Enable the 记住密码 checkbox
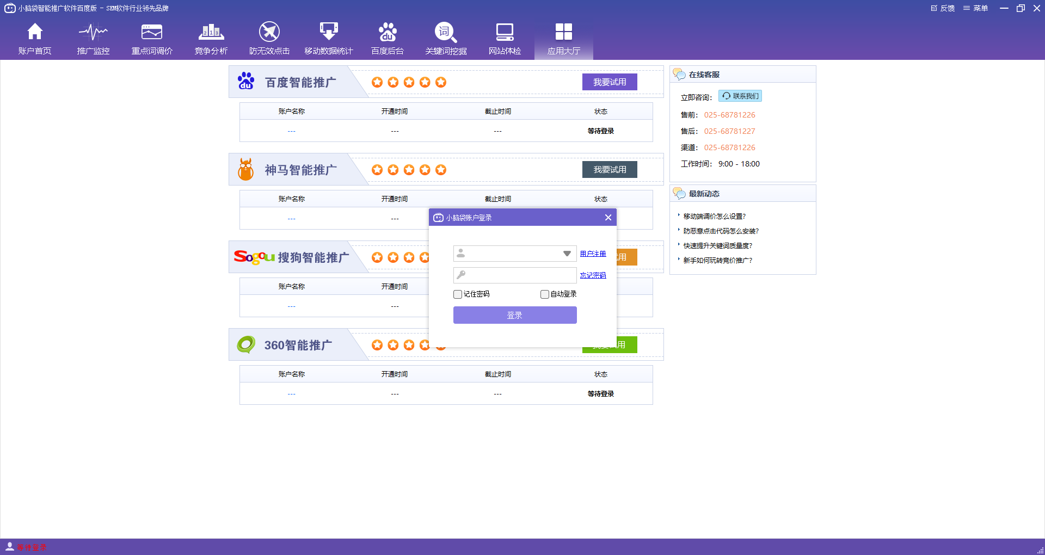The width and height of the screenshot is (1045, 555). pyautogui.click(x=458, y=294)
